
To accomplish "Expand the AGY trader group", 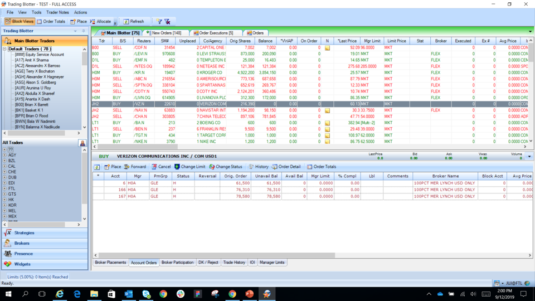I will pyautogui.click(x=4, y=155).
